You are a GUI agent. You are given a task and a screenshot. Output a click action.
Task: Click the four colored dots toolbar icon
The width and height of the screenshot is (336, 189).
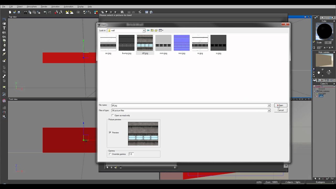click(x=96, y=12)
